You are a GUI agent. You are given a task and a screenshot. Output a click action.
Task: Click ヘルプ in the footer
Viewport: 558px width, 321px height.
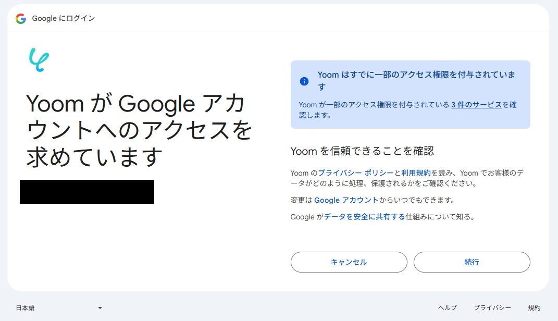point(447,308)
